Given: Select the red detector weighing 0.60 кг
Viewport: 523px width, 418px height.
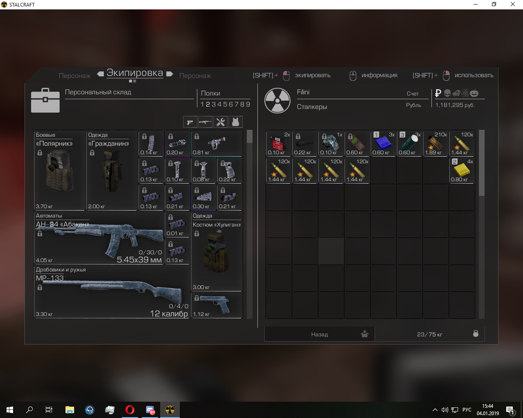Looking at the screenshot, I should click(x=357, y=143).
